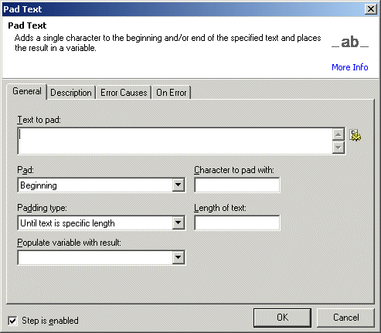Viewport: 381px width, 333px height.
Task: Select the General tab
Action: 27,91
